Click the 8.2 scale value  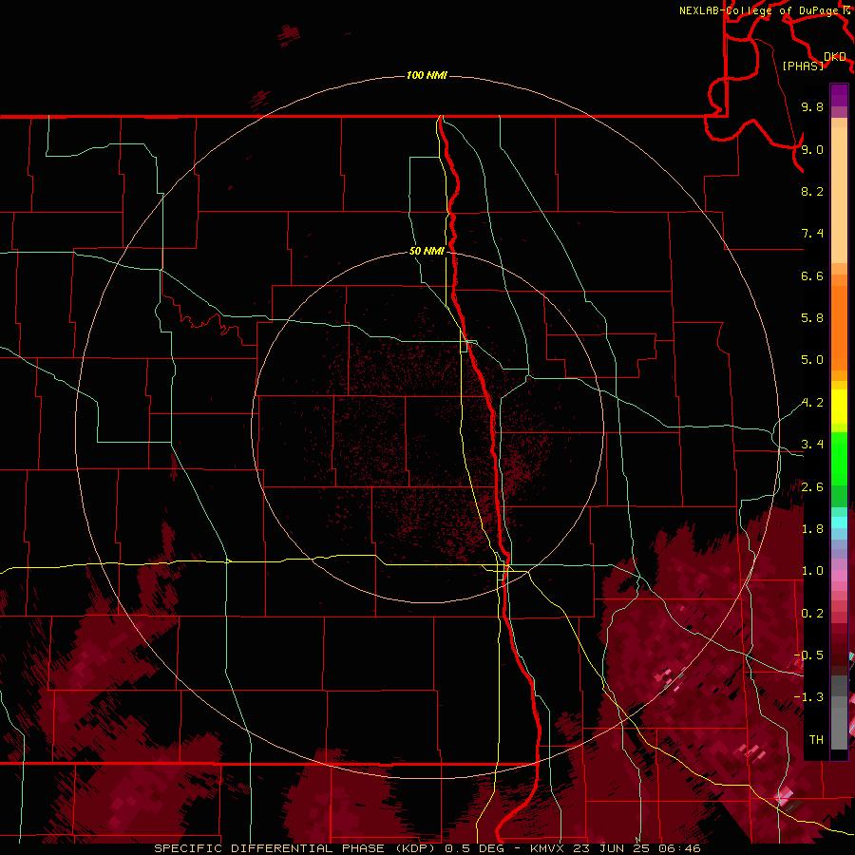coord(812,191)
